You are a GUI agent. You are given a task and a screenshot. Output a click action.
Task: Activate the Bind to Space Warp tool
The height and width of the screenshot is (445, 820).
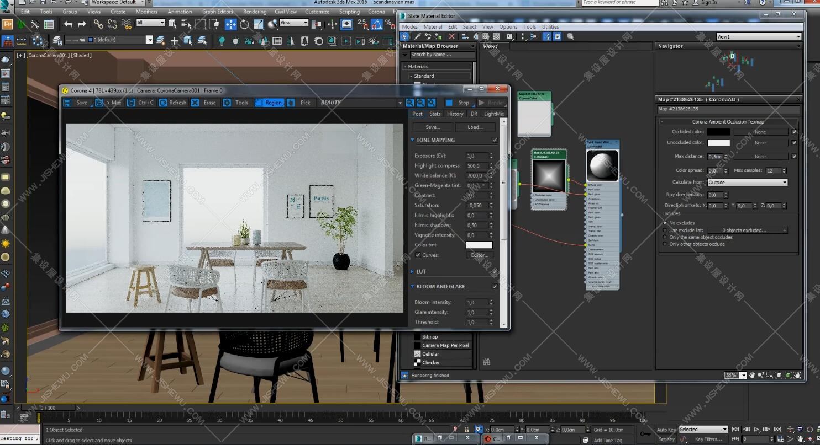coord(127,24)
